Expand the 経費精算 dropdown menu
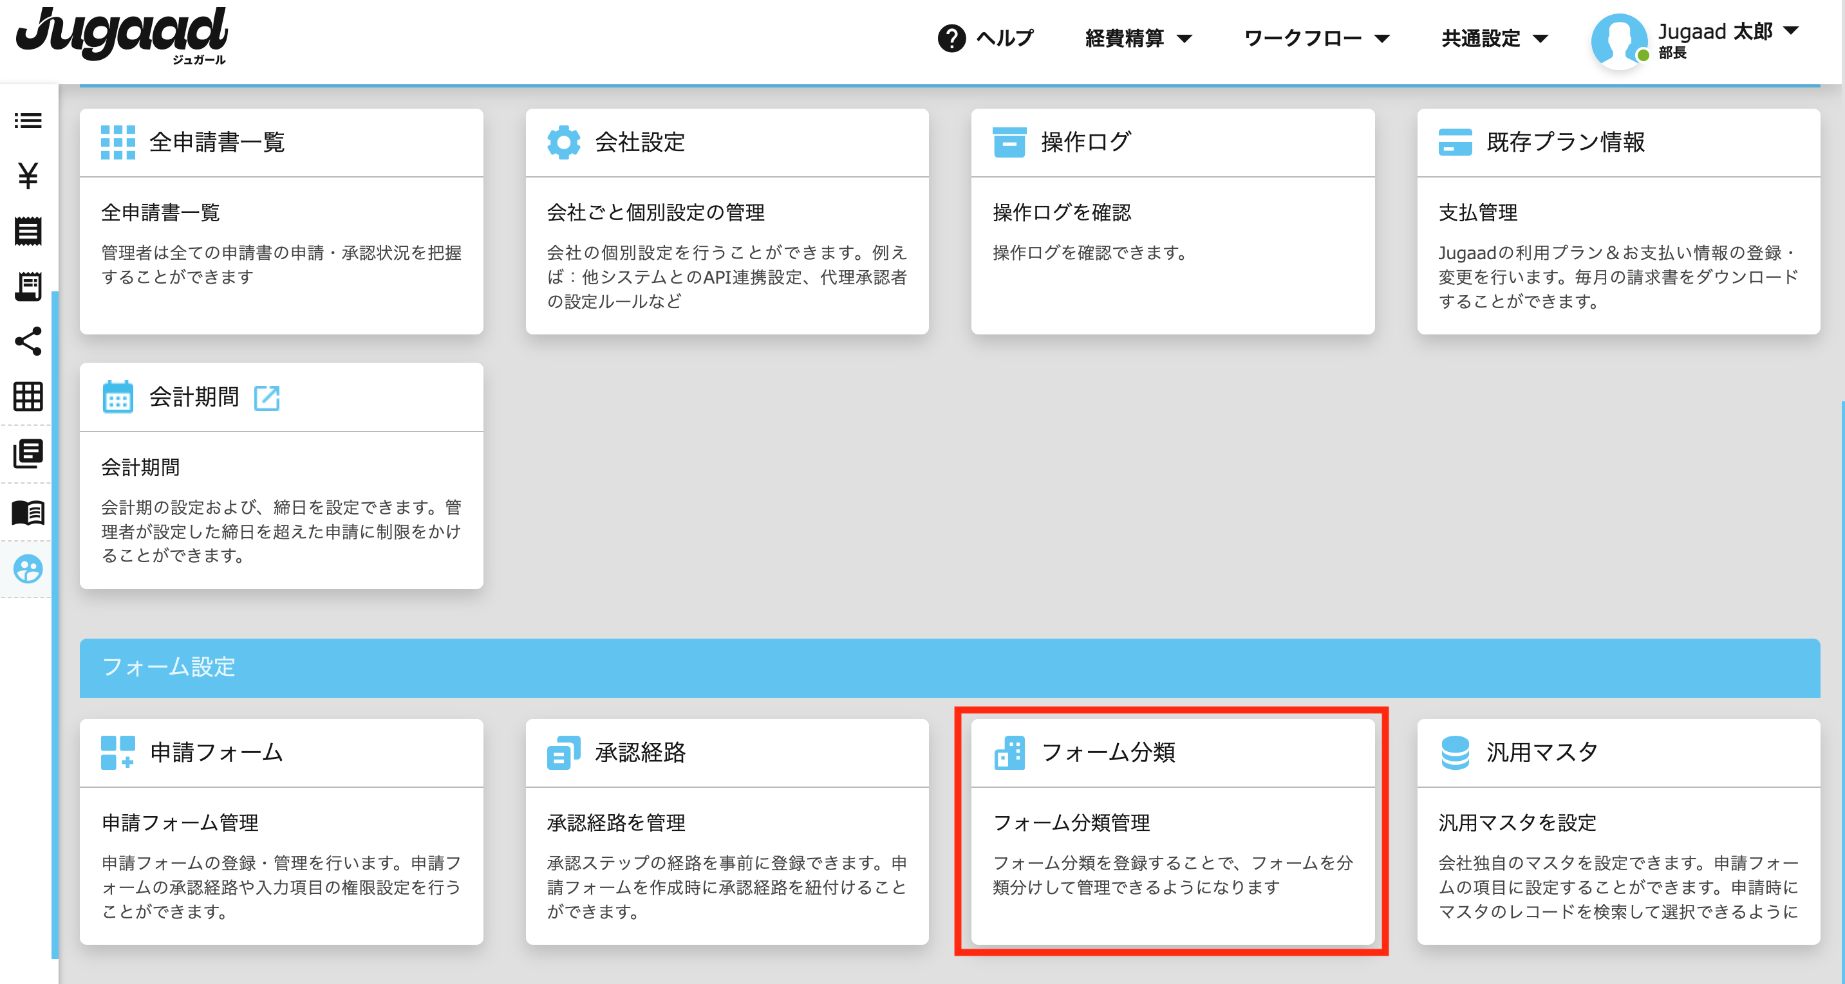Image resolution: width=1845 pixels, height=984 pixels. pyautogui.click(x=1139, y=38)
